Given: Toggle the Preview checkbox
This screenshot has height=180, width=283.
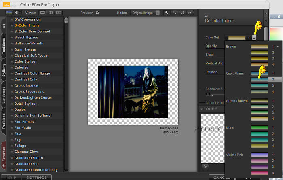Looking at the screenshot, I should pos(97,13).
